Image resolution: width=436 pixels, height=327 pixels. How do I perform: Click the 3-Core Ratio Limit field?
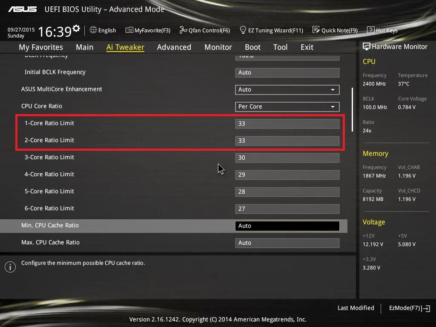click(x=287, y=158)
